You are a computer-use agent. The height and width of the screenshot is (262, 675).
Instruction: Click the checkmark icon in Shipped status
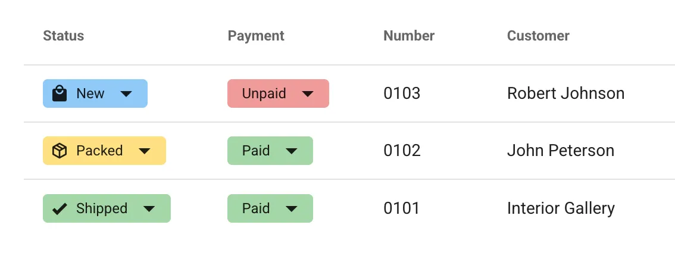tap(60, 209)
